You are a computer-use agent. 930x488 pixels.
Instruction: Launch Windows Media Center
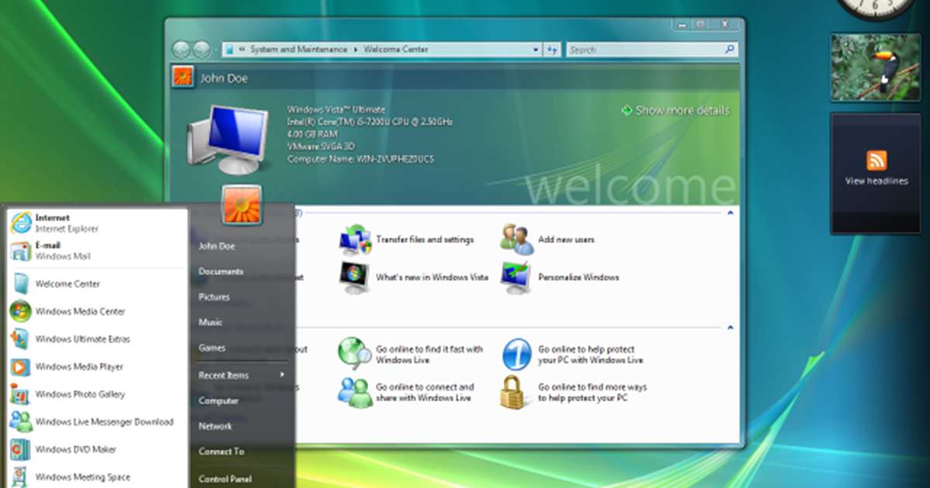(x=97, y=311)
